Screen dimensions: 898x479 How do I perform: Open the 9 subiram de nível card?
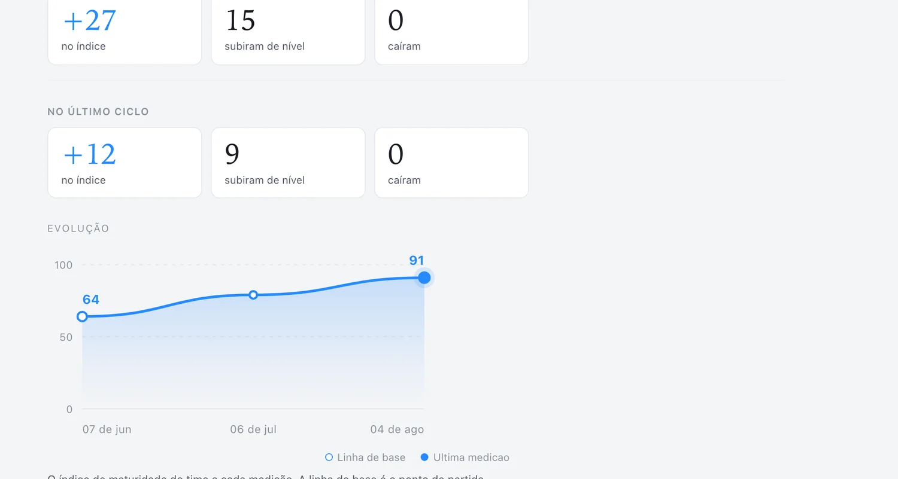(288, 163)
